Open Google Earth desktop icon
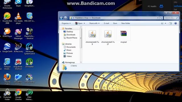The width and height of the screenshot is (182, 102). pyautogui.click(x=7, y=48)
